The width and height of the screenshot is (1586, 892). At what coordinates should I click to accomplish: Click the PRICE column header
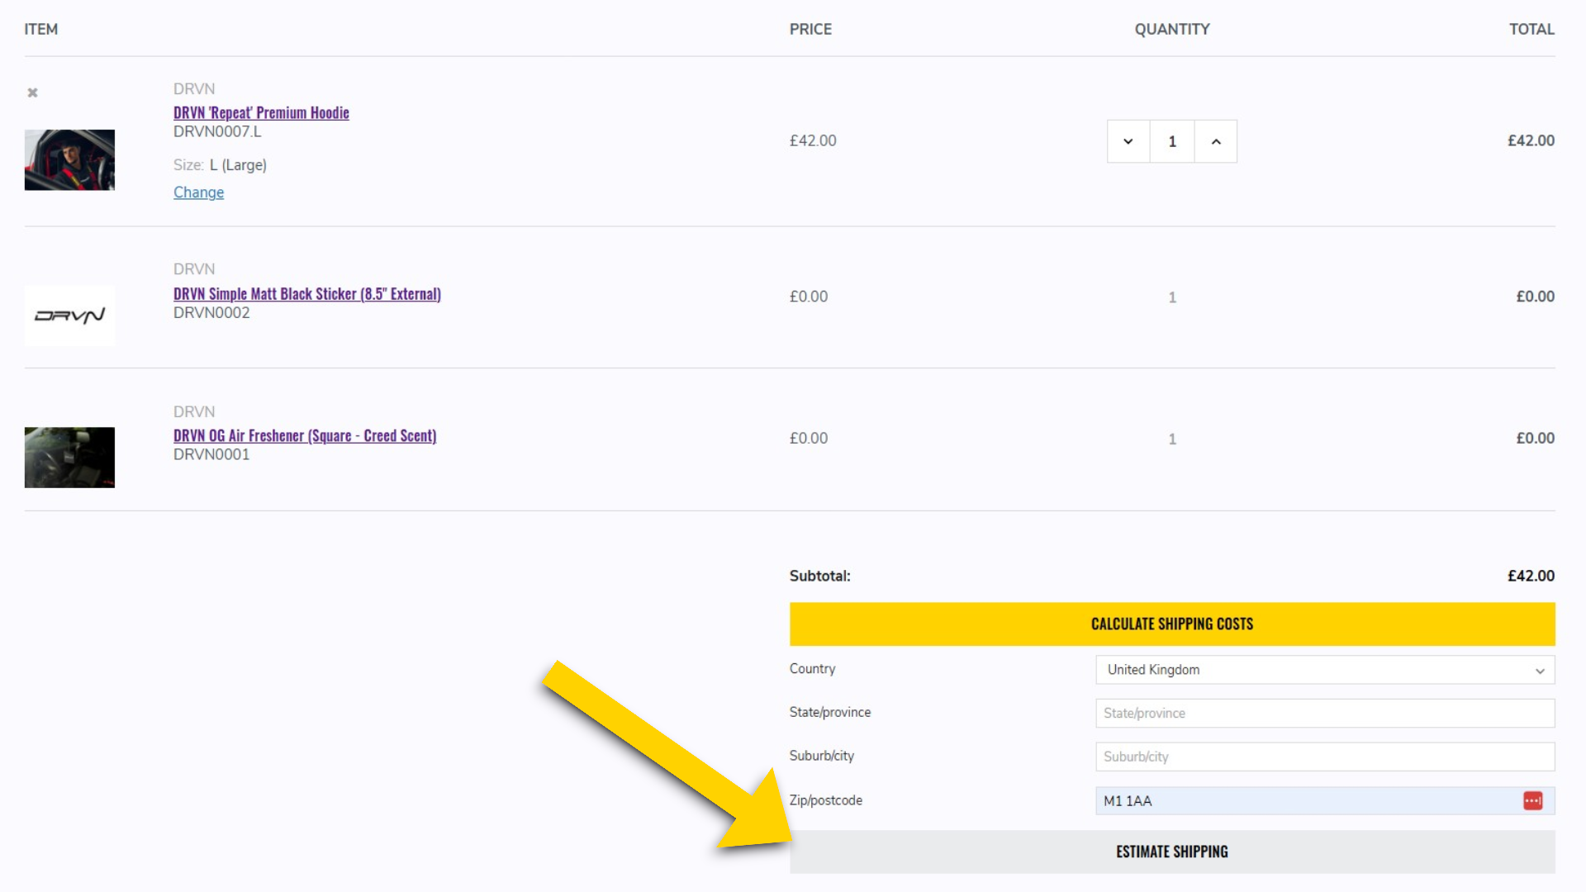(810, 29)
